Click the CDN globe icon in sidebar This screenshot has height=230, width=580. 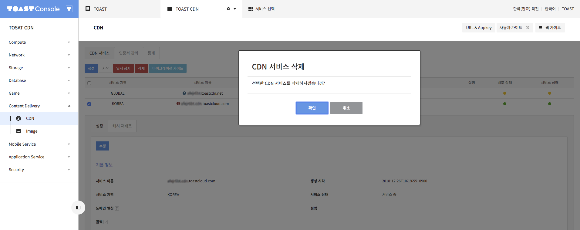click(19, 118)
